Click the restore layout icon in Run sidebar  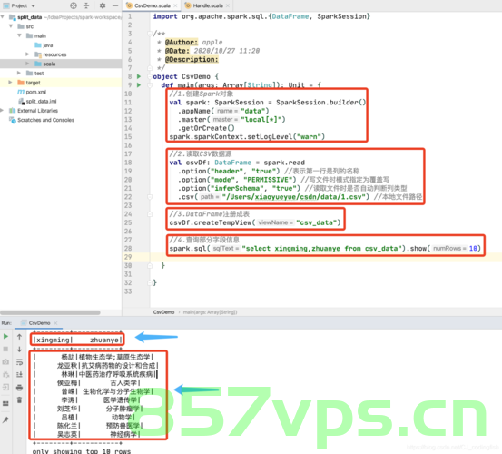(x=5, y=403)
